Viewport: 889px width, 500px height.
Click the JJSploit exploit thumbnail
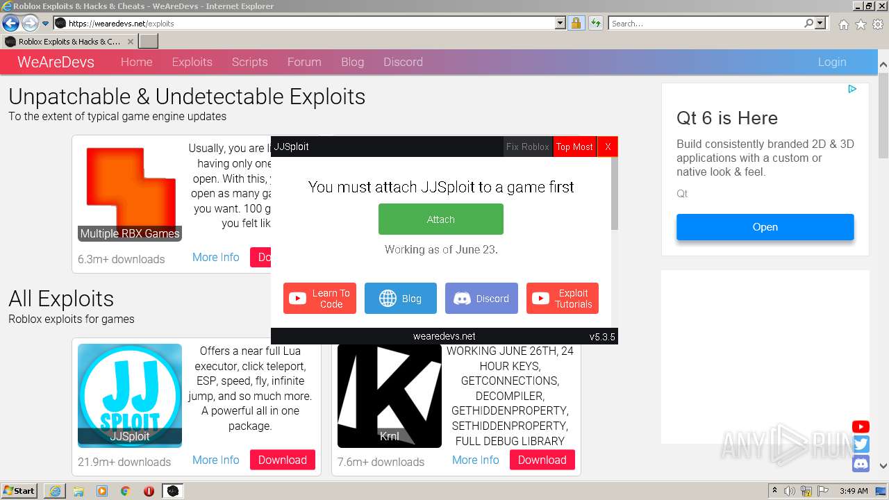click(x=130, y=394)
